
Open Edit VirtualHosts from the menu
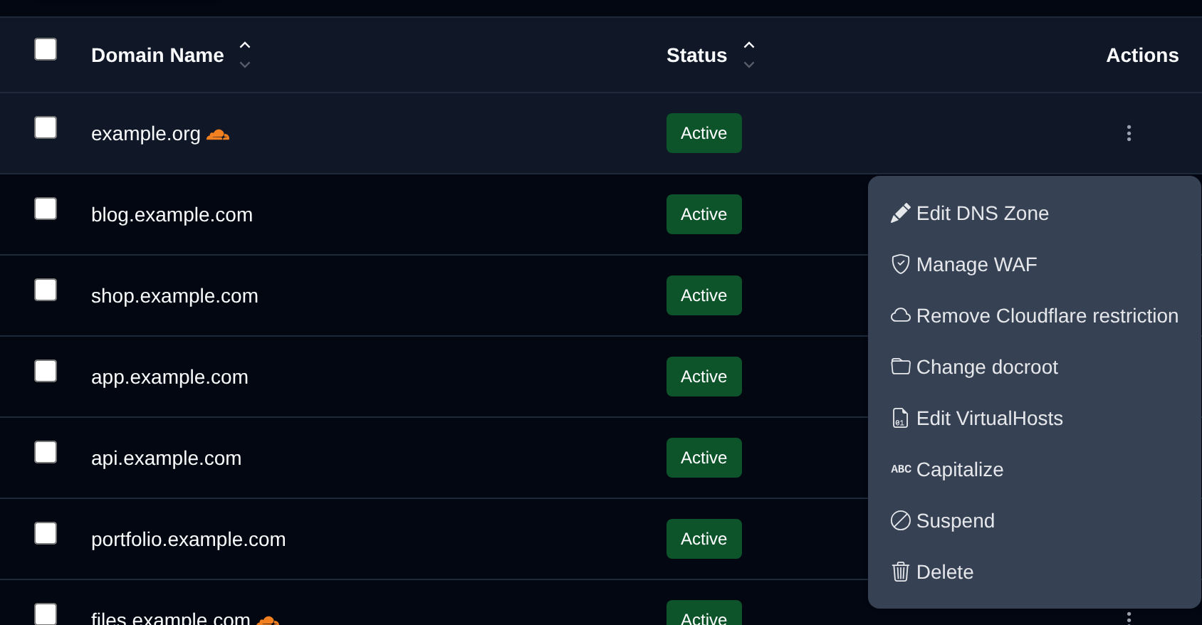pyautogui.click(x=1035, y=418)
